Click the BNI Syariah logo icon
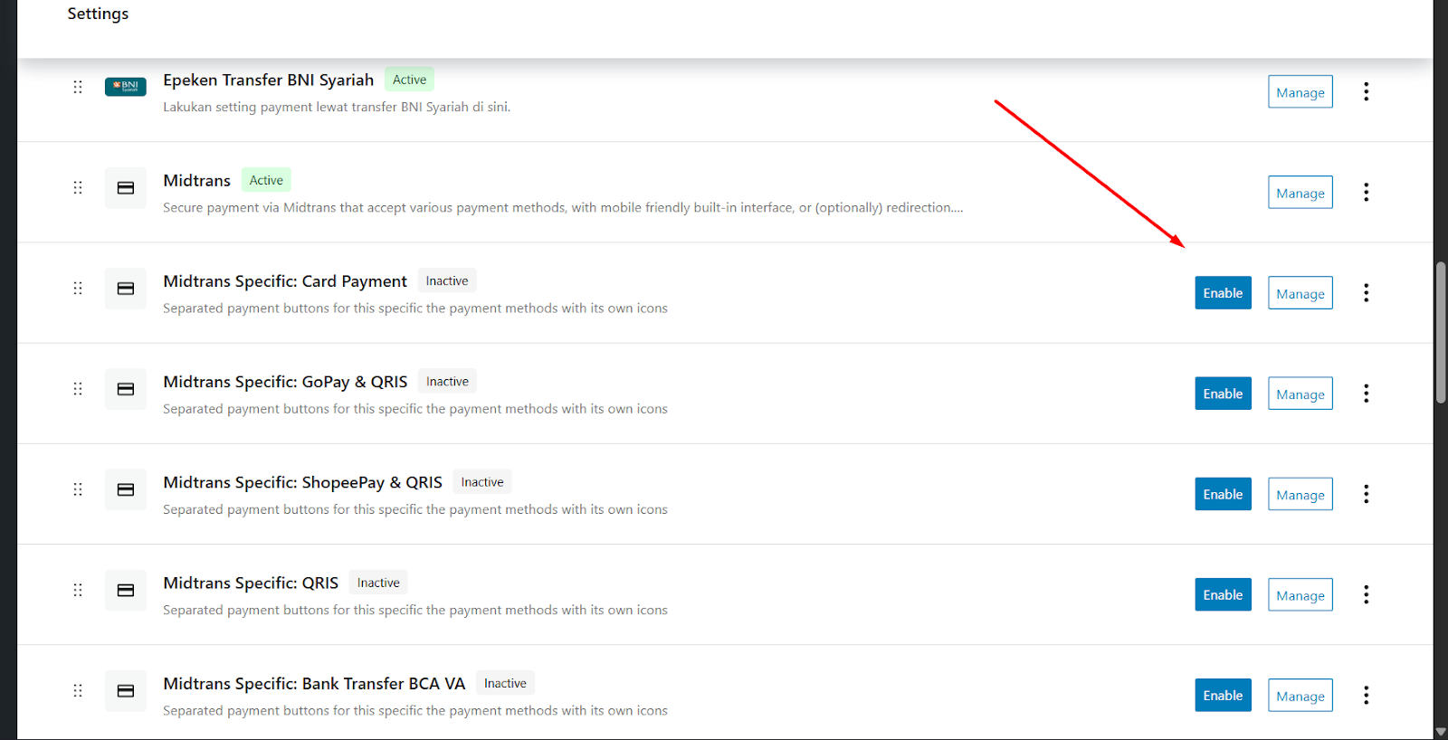Image resolution: width=1448 pixels, height=740 pixels. click(x=126, y=87)
